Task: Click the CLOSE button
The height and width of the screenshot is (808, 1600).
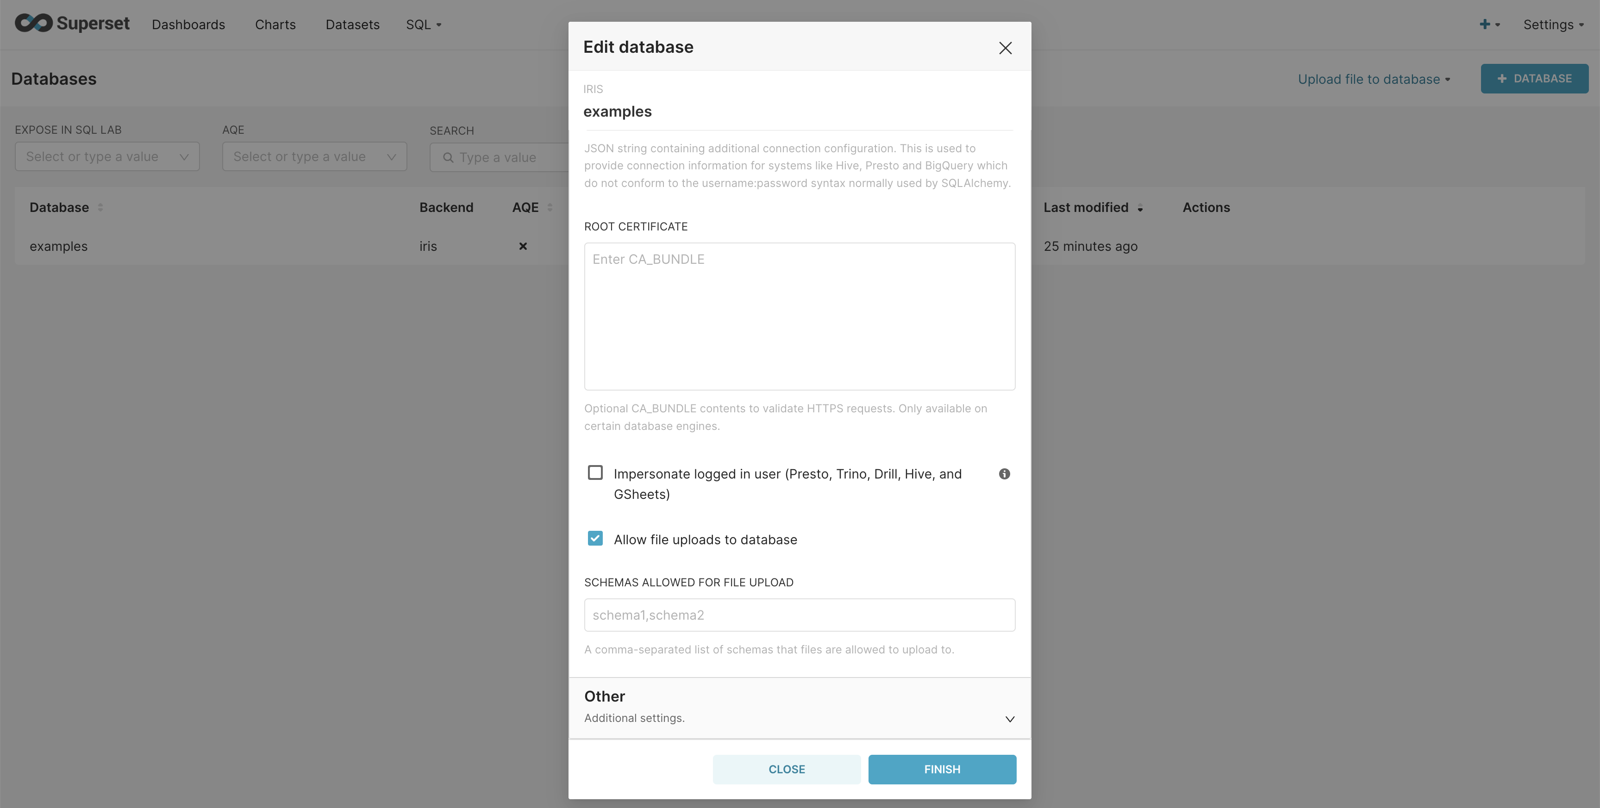Action: click(x=786, y=769)
